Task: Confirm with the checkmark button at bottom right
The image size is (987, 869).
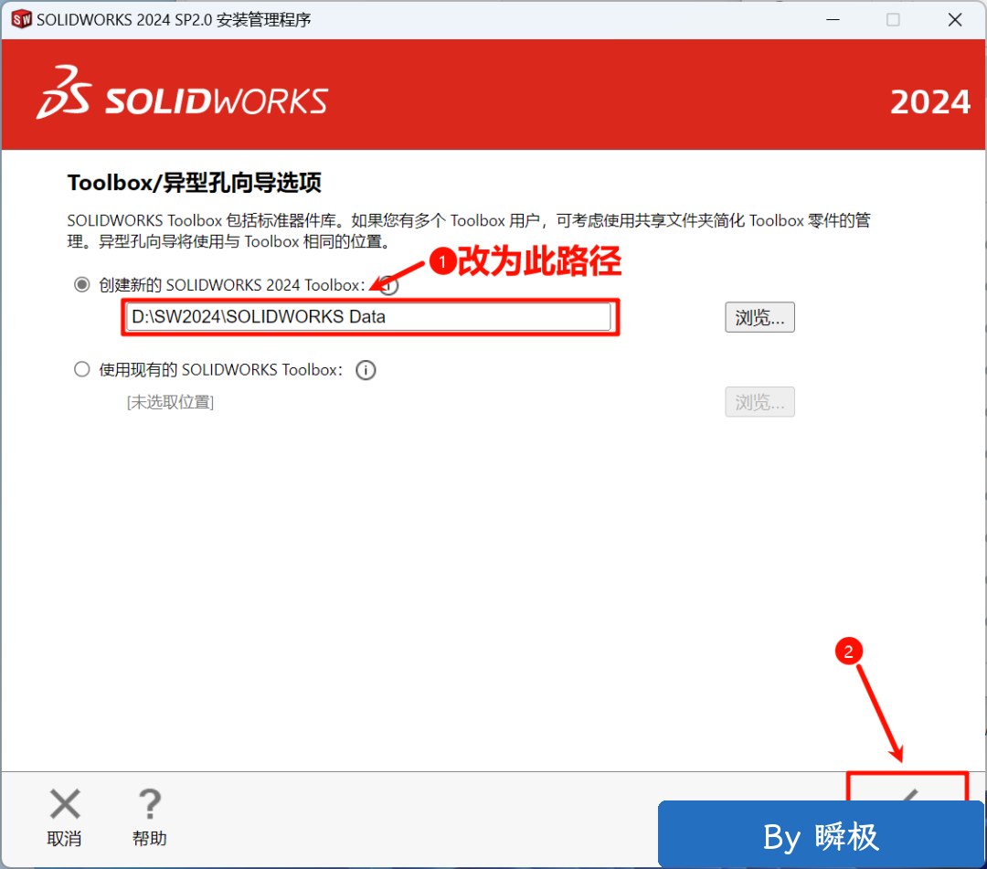Action: (907, 787)
